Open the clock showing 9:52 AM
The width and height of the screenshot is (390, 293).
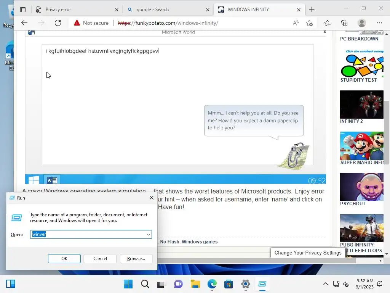(x=364, y=284)
